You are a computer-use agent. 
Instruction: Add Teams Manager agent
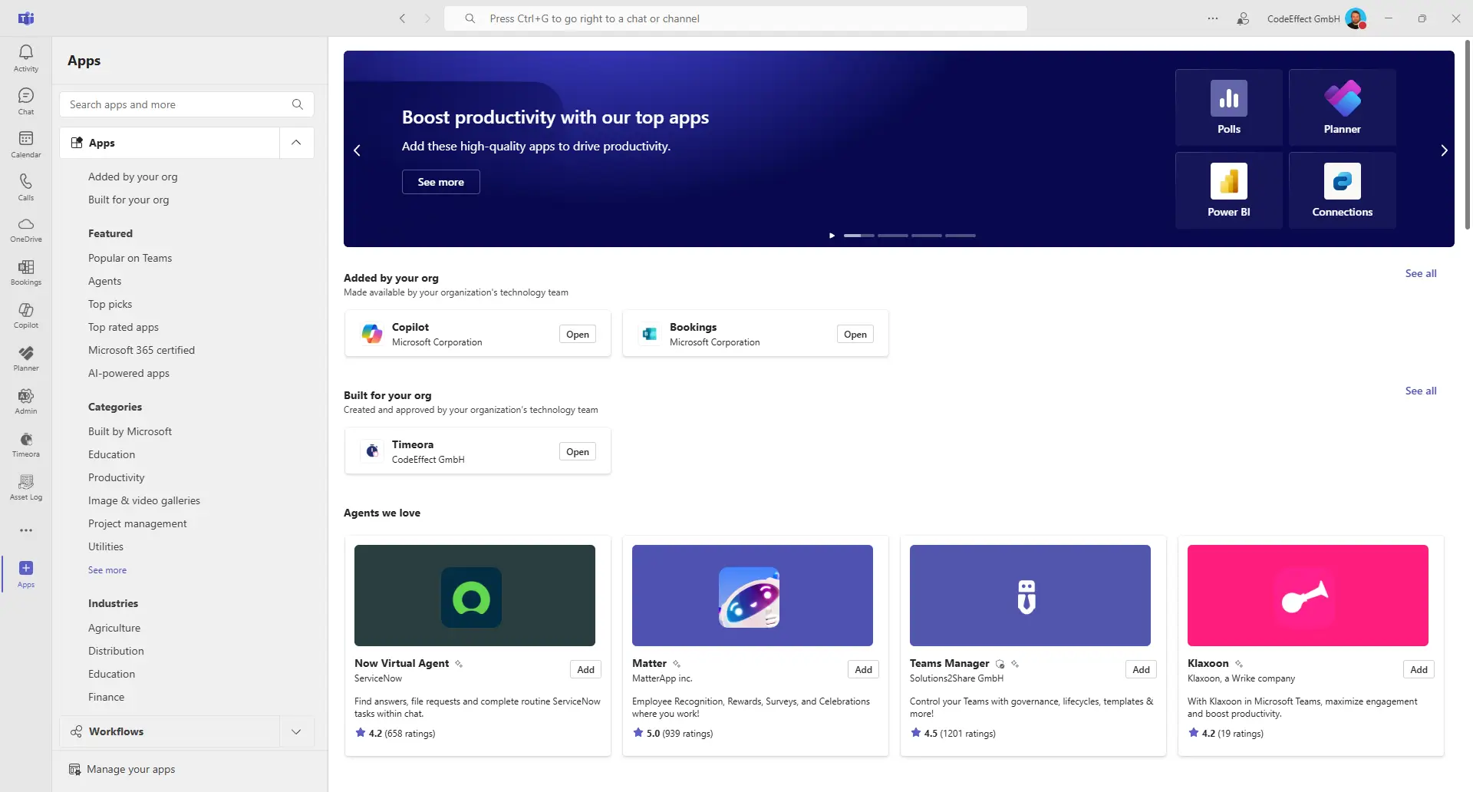pyautogui.click(x=1142, y=669)
